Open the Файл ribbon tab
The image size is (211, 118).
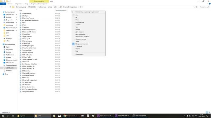tap(3, 4)
